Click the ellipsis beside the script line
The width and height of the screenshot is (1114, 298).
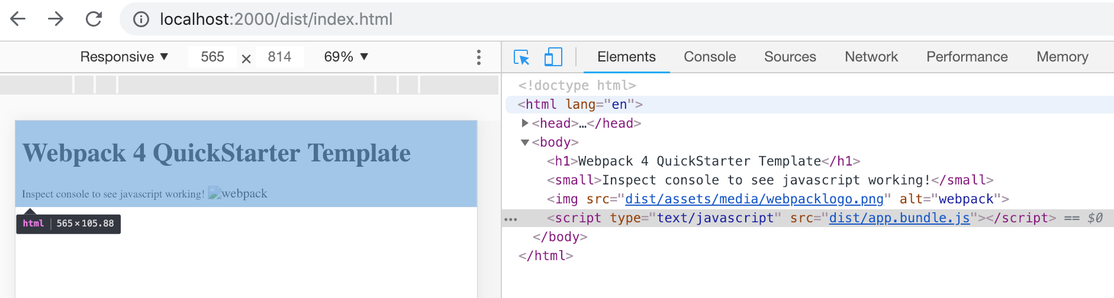coord(510,219)
